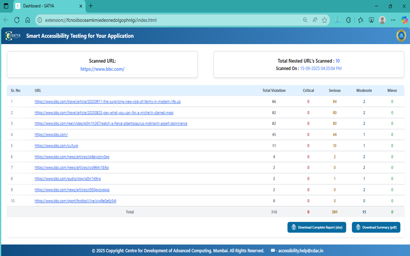Open the user profile avatar
This screenshot has width=410, height=256.
point(382,20)
